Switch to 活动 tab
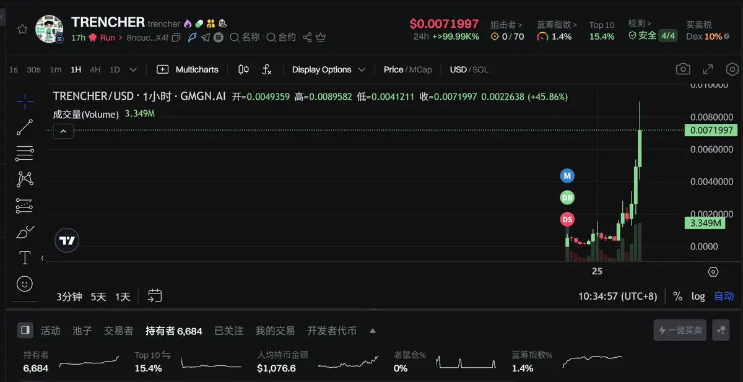743x382 pixels. (x=50, y=331)
